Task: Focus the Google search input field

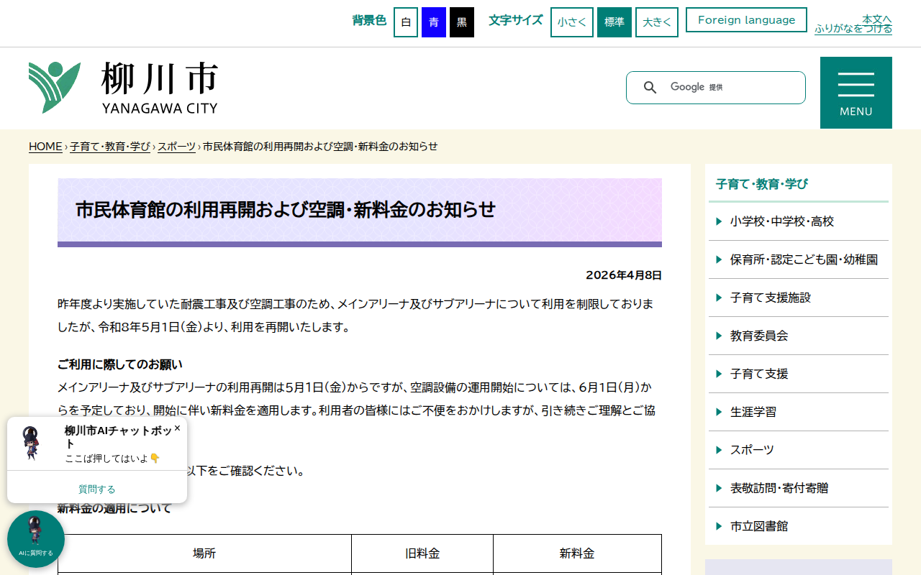Action: [734, 87]
